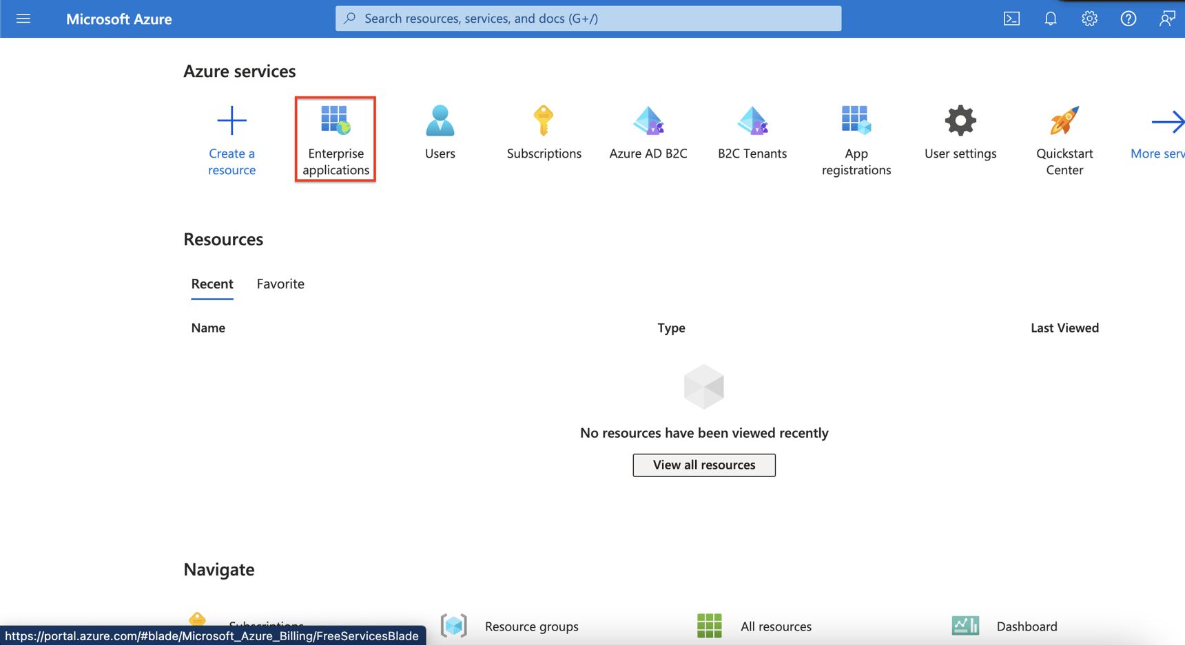Open the hamburger portal menu
Viewport: 1185px width, 645px height.
click(23, 19)
